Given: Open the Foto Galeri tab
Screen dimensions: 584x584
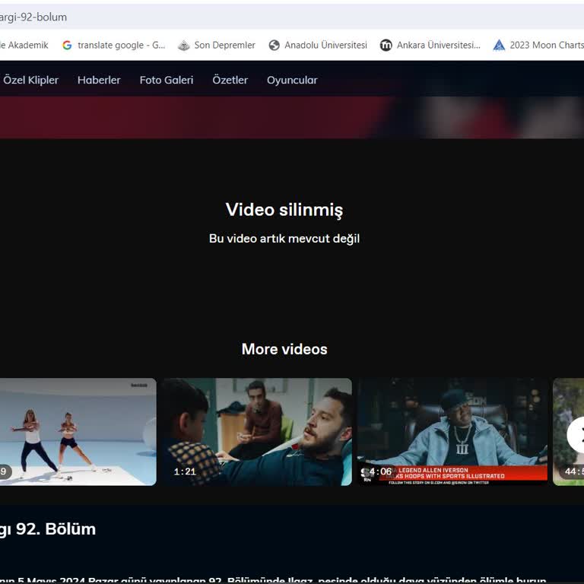Looking at the screenshot, I should tap(167, 80).
